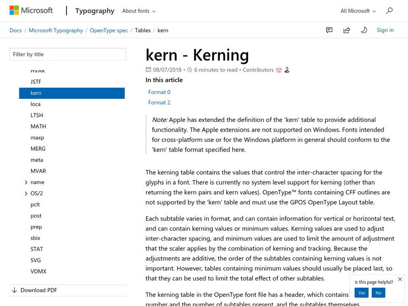Open the feedback comment icon
The image size is (408, 306).
(329, 30)
